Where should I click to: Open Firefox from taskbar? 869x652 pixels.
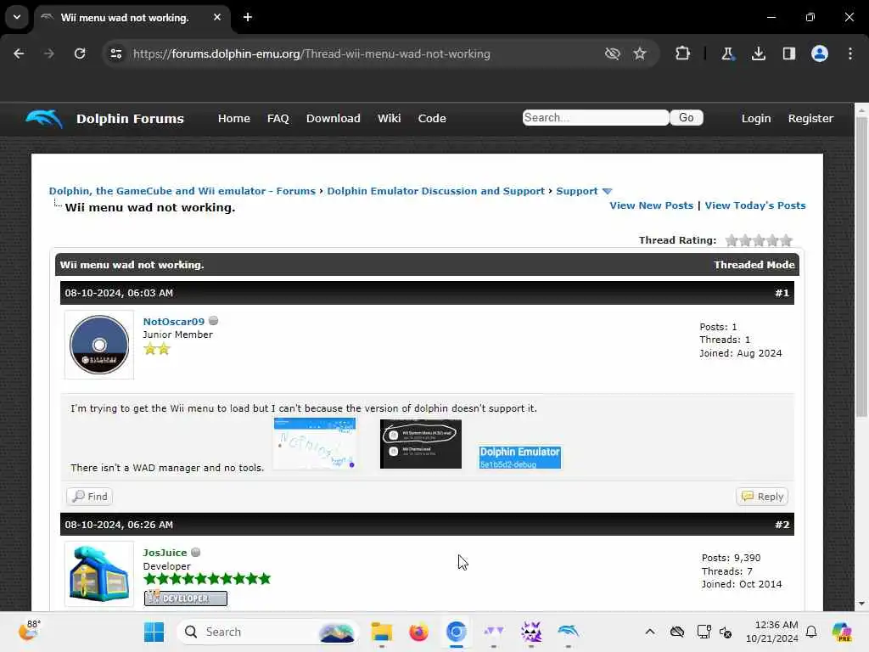419,632
